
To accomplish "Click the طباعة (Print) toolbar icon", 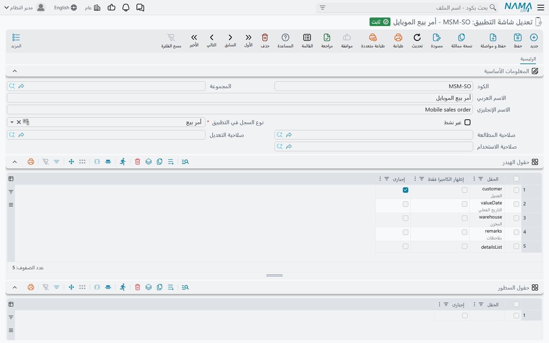I will tap(398, 37).
